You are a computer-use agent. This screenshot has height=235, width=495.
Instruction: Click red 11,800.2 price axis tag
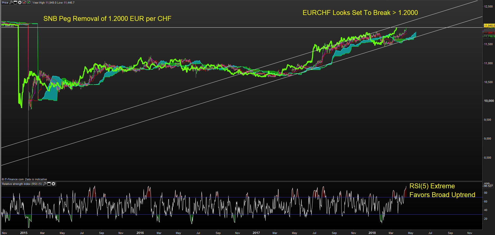489,33
